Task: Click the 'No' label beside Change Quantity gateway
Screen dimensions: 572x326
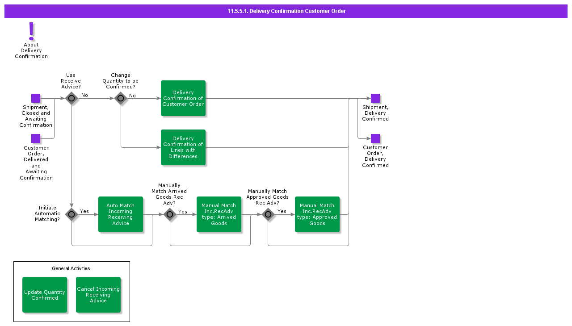Action: pyautogui.click(x=132, y=96)
